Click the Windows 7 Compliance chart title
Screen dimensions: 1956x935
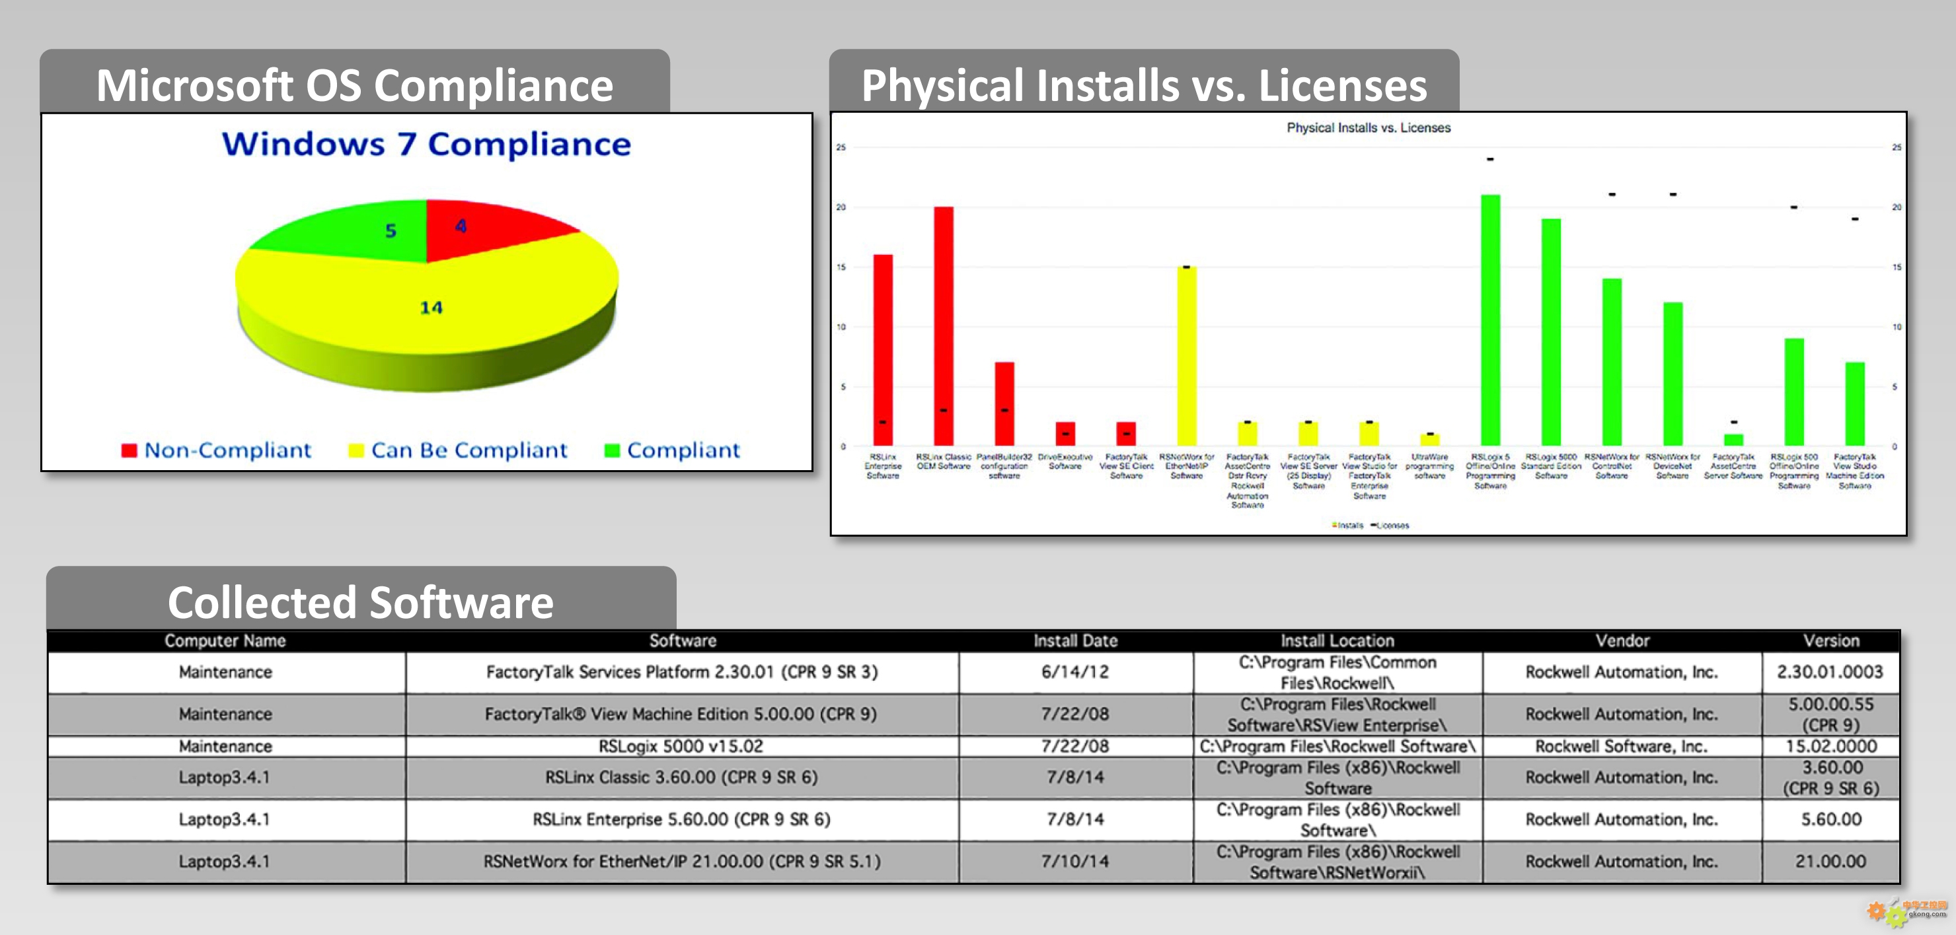click(426, 144)
